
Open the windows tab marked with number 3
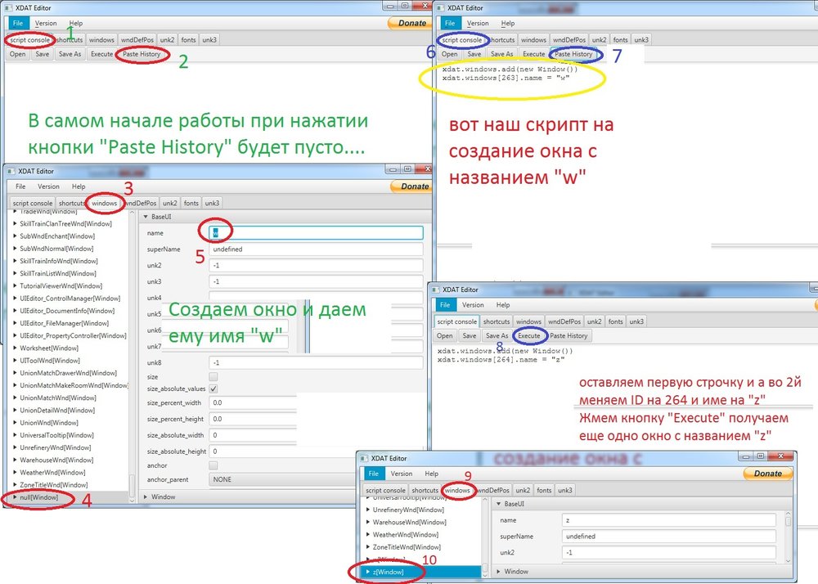(x=105, y=203)
